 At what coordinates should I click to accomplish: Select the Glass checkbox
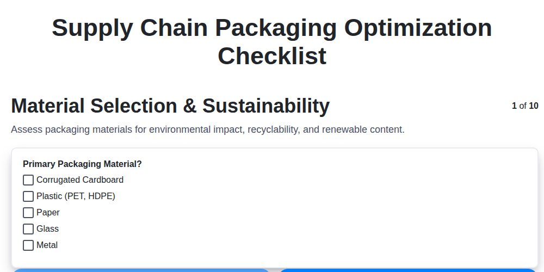coord(28,229)
